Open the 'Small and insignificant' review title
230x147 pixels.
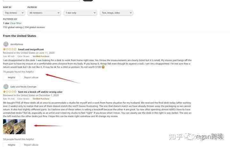(x=31, y=50)
